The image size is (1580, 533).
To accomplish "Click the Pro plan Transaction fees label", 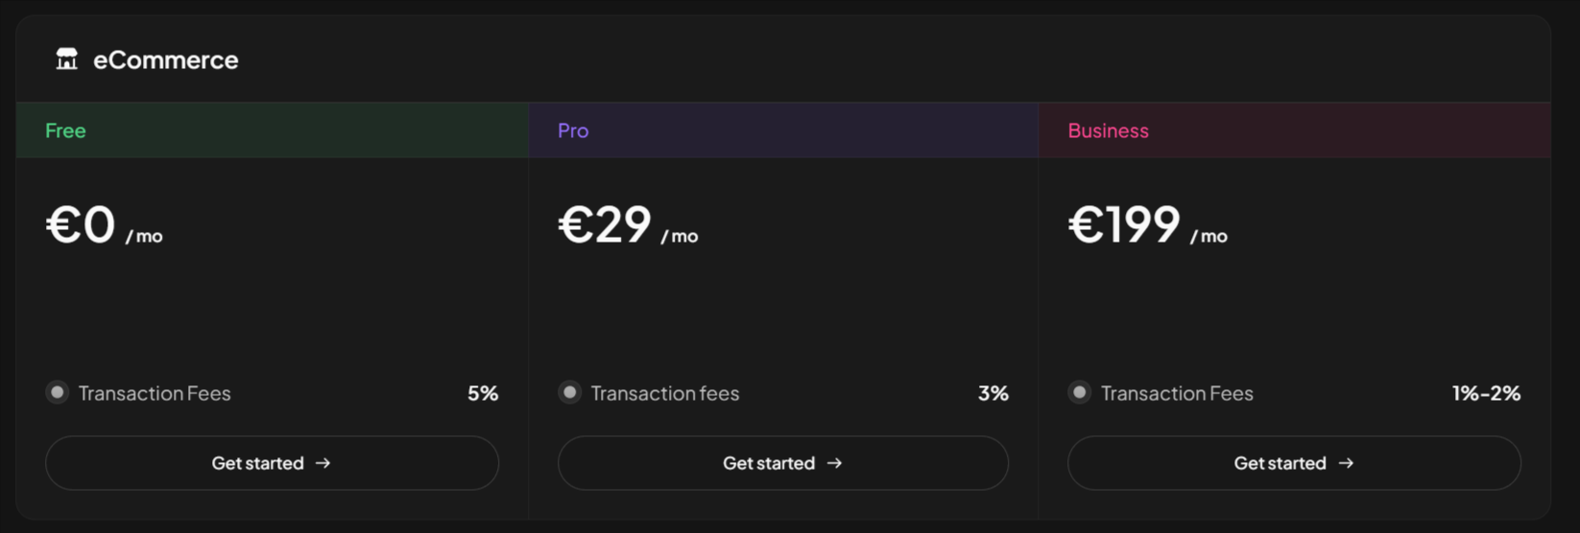I will click(665, 393).
